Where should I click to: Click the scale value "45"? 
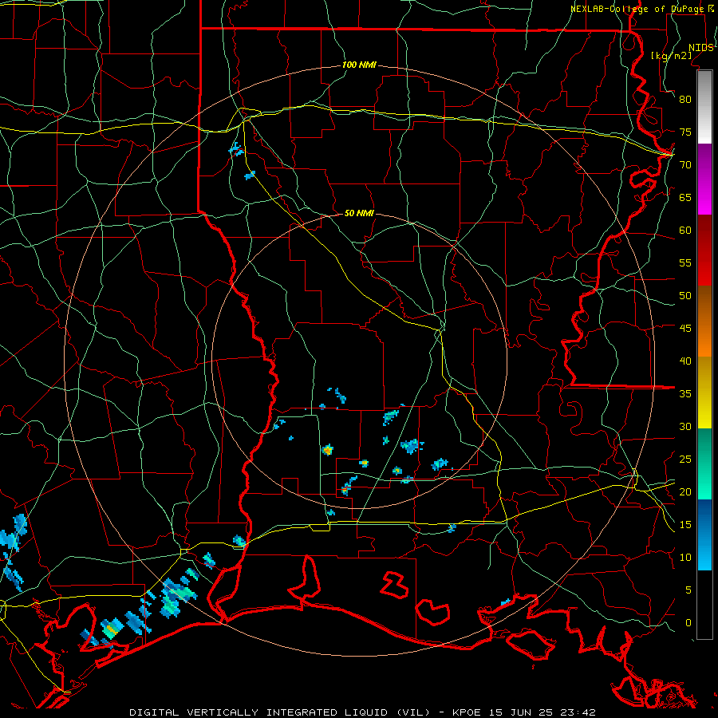click(685, 329)
